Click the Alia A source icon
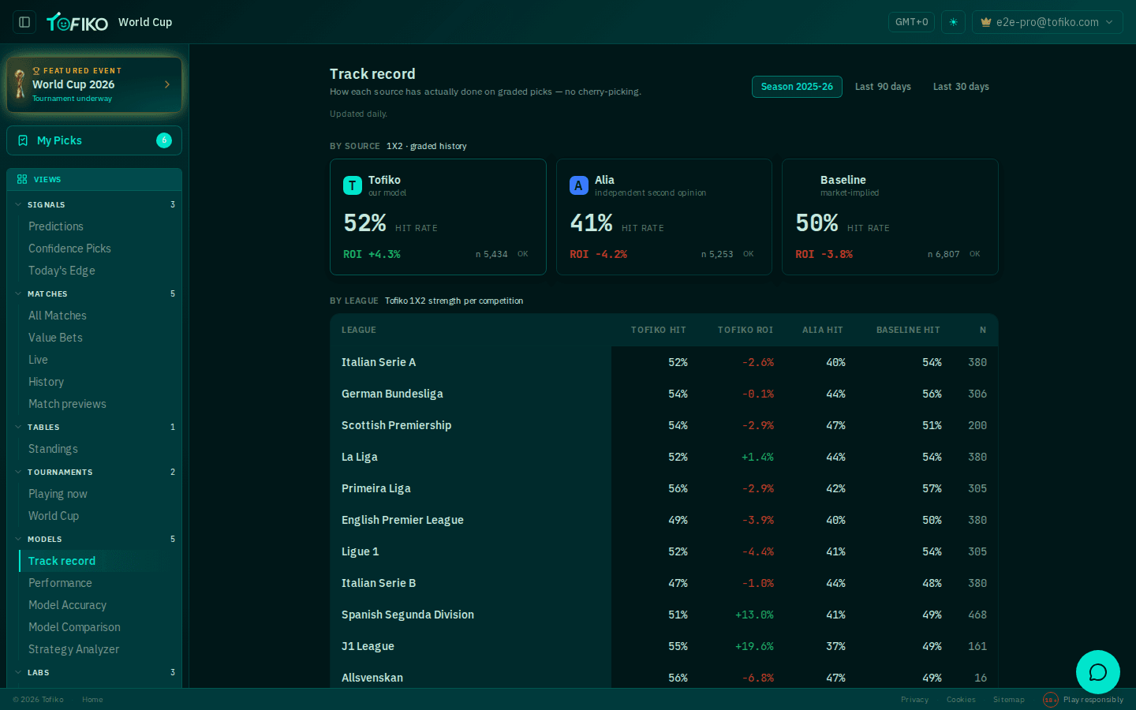This screenshot has width=1136, height=710. click(578, 185)
